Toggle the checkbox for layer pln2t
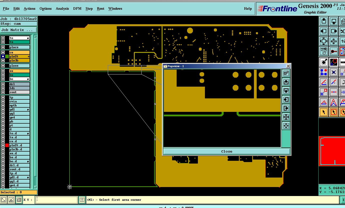The height and width of the screenshot is (208, 345). 3,56
